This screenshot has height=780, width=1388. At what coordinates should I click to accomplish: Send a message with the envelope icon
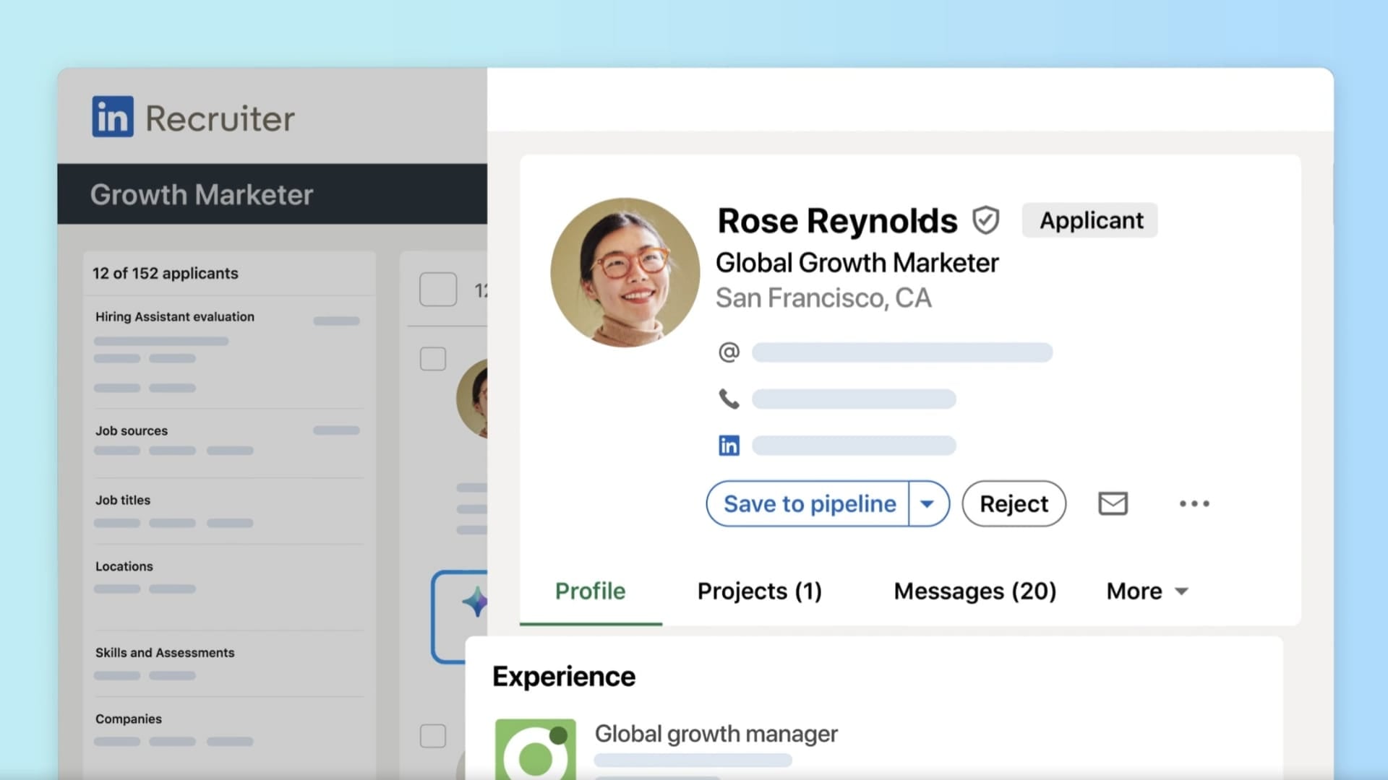[x=1113, y=503]
